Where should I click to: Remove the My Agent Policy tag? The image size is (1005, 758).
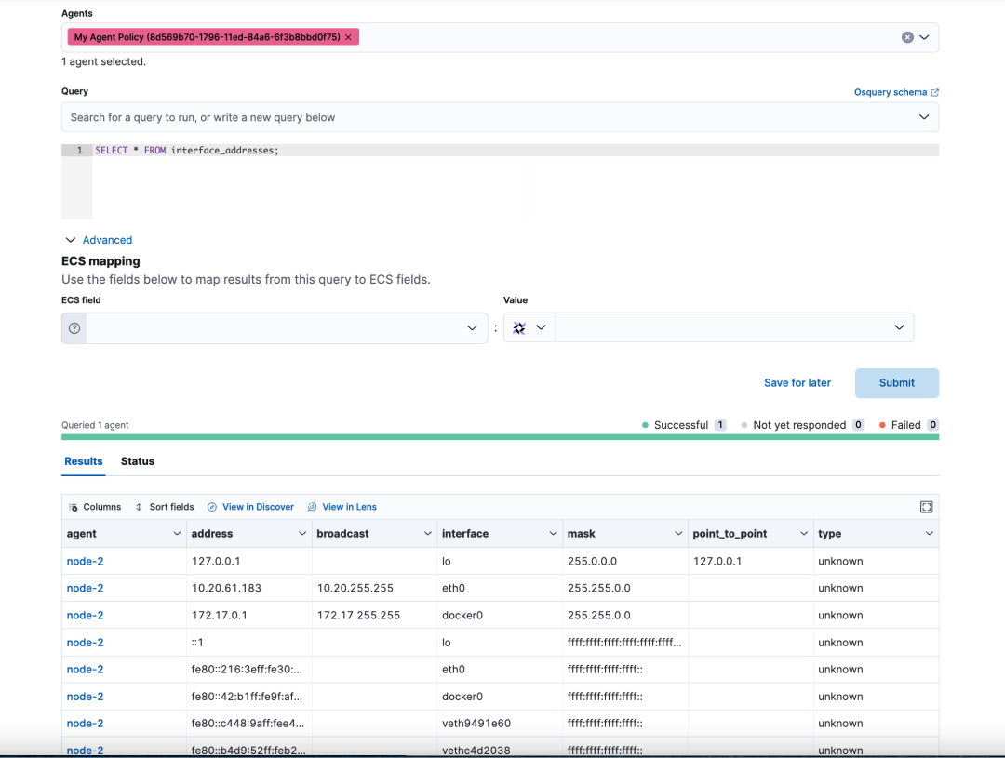pos(348,37)
